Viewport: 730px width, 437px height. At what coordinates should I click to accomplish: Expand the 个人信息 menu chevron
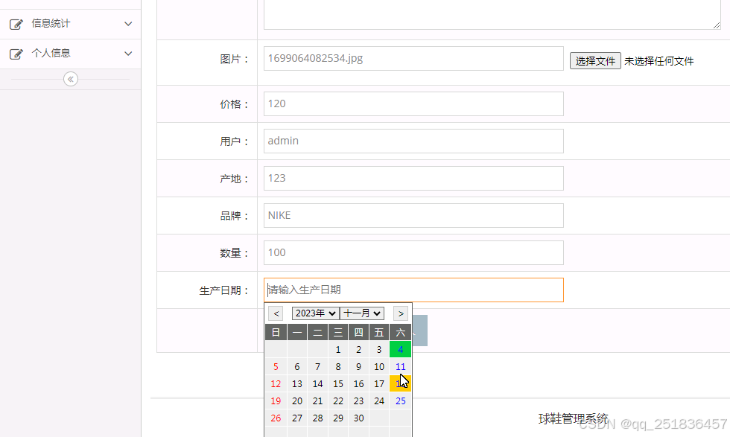pyautogui.click(x=128, y=54)
